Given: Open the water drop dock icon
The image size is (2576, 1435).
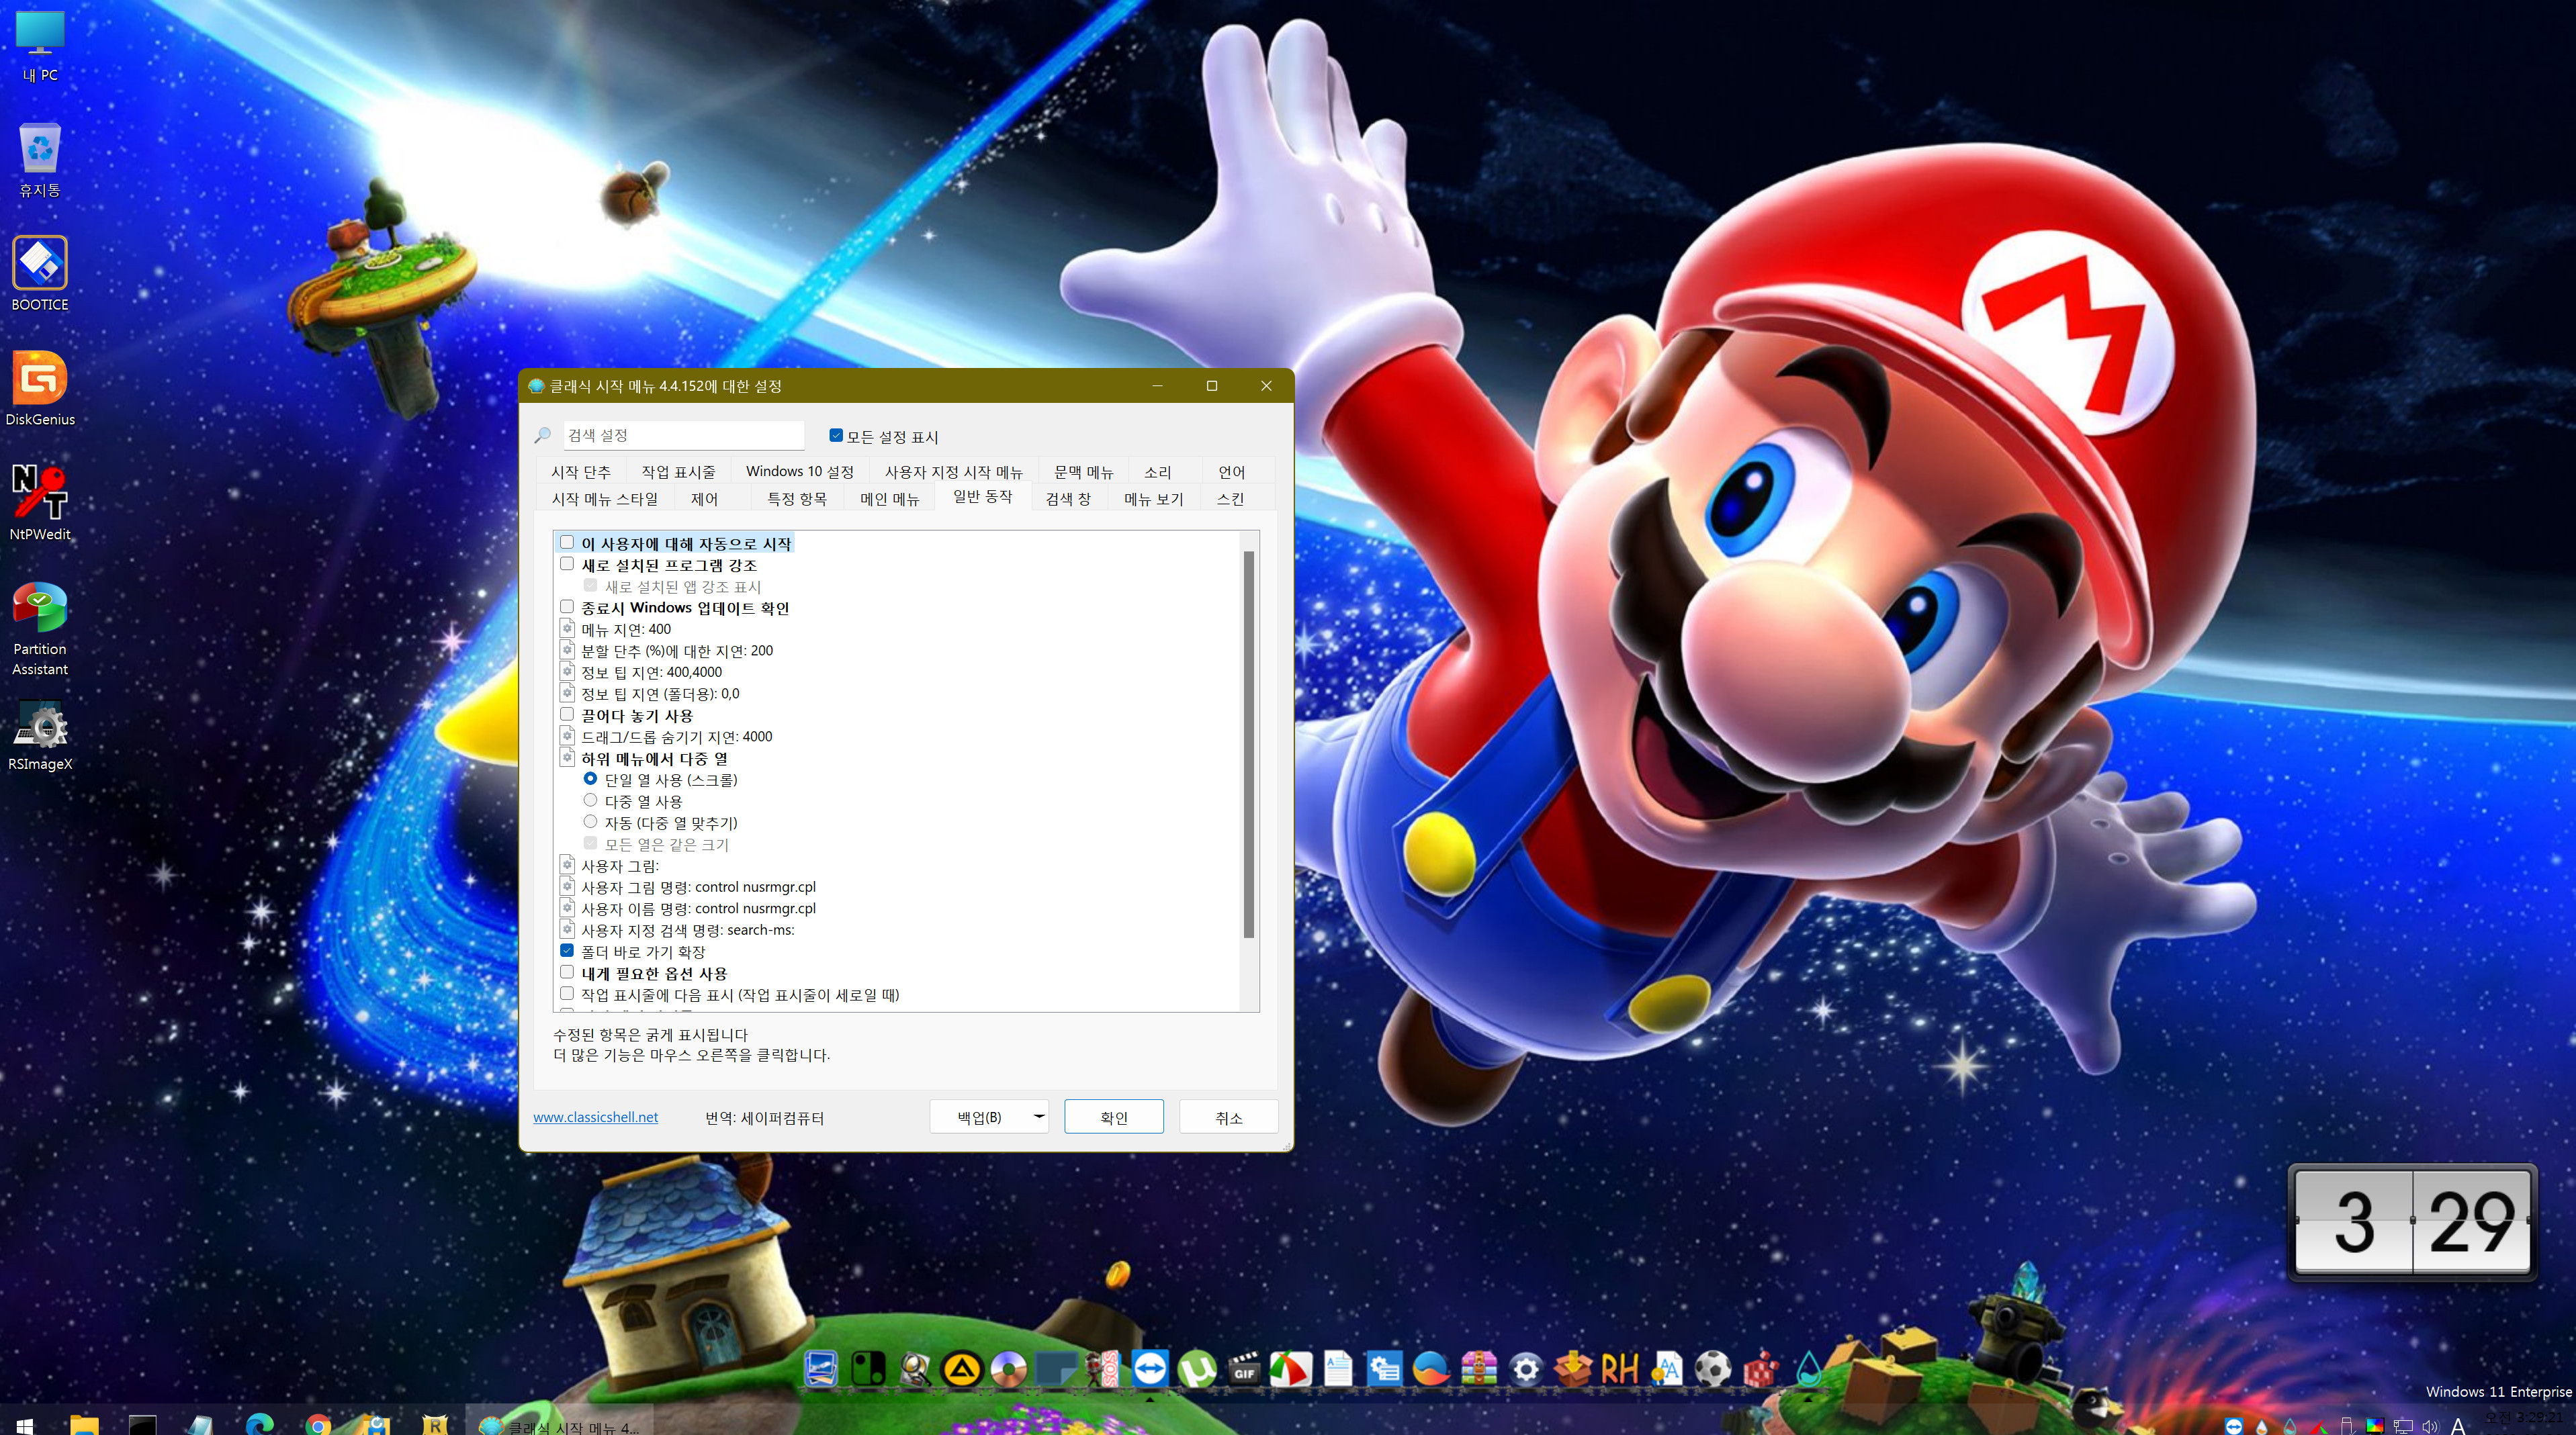Looking at the screenshot, I should pos(1808,1368).
